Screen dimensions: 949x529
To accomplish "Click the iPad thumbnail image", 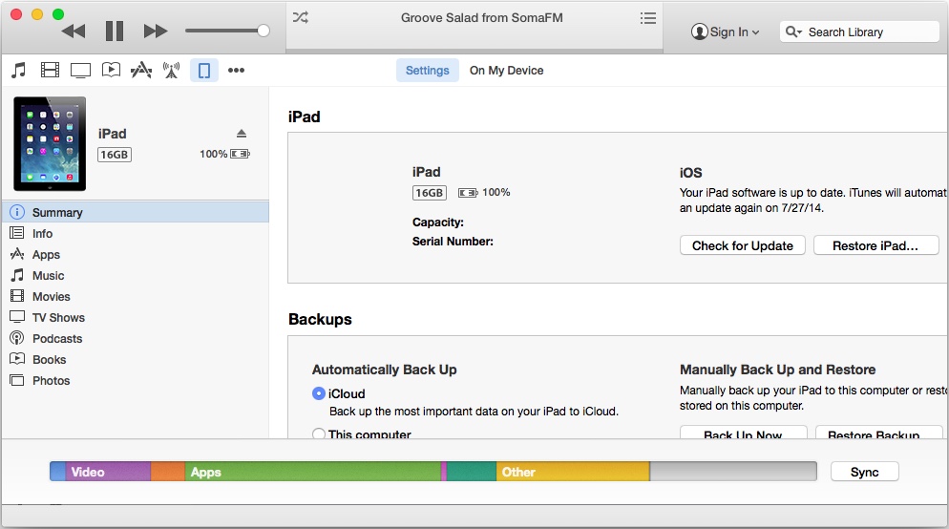I will pos(50,143).
